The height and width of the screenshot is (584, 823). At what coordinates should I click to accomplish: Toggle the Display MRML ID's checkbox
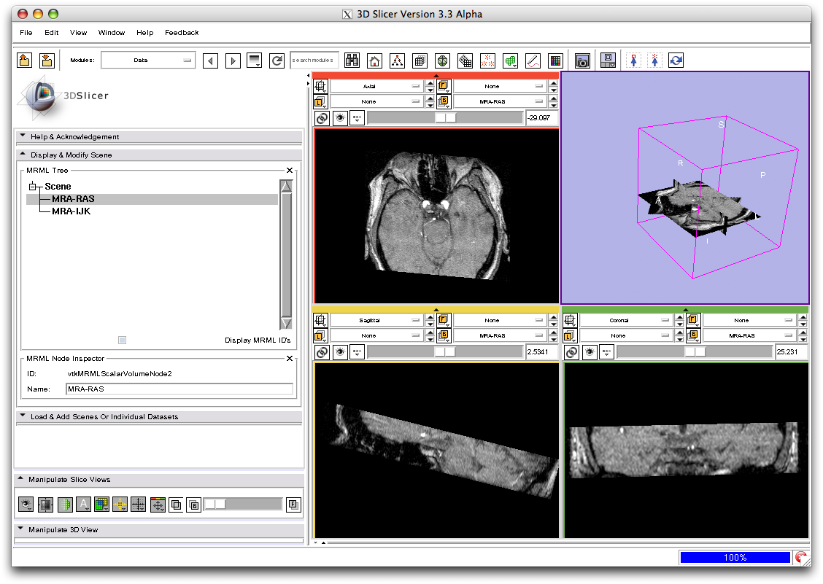pyautogui.click(x=122, y=340)
